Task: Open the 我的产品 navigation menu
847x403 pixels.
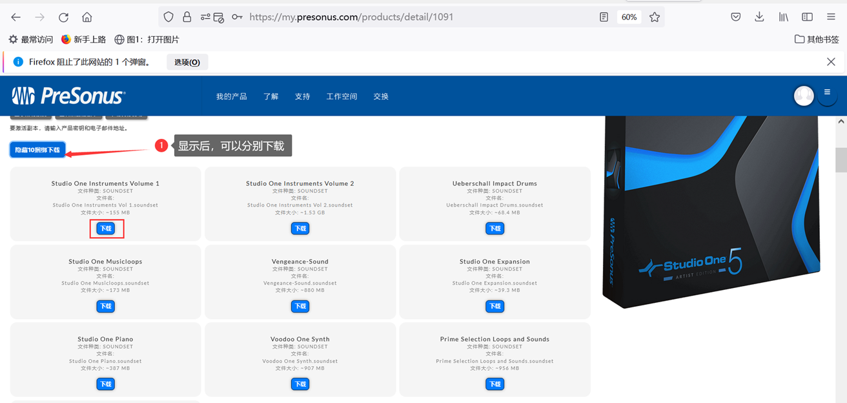Action: coord(231,96)
